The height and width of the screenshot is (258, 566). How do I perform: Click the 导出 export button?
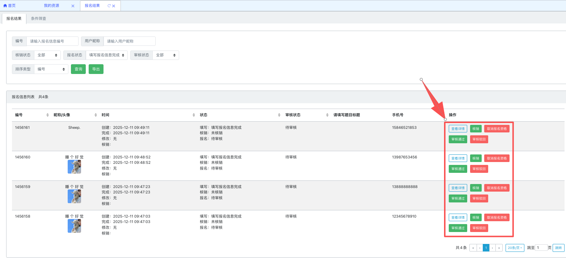click(x=96, y=69)
